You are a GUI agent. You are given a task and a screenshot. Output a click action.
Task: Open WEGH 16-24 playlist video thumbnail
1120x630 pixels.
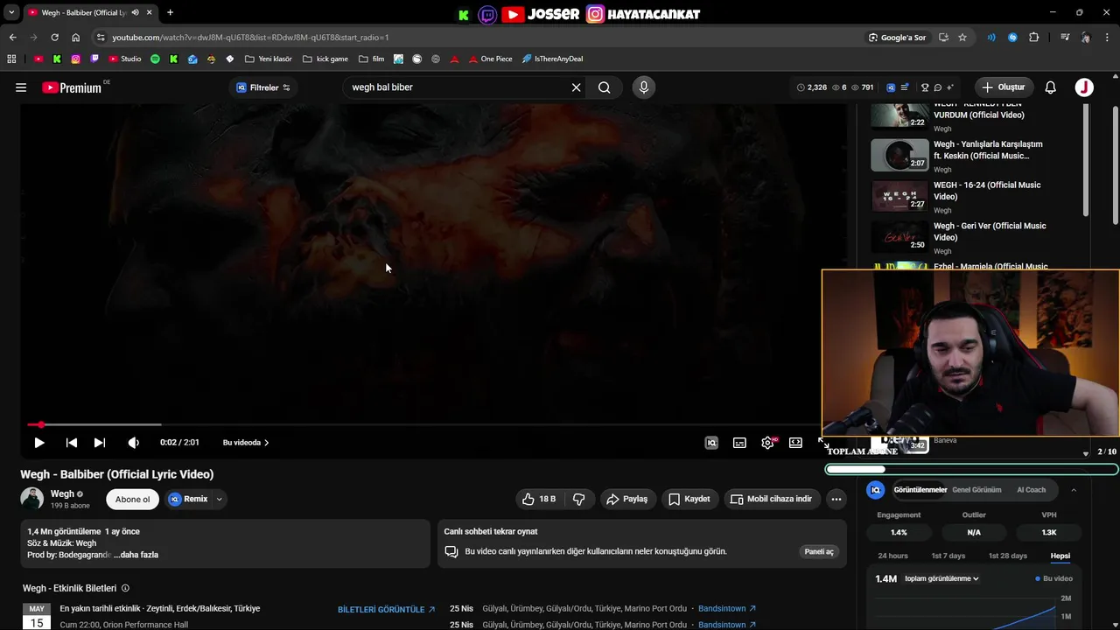pos(899,196)
